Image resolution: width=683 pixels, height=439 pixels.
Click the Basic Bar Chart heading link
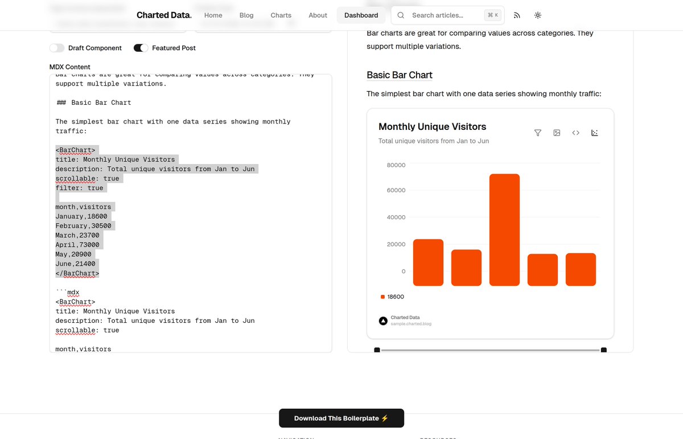(x=400, y=75)
